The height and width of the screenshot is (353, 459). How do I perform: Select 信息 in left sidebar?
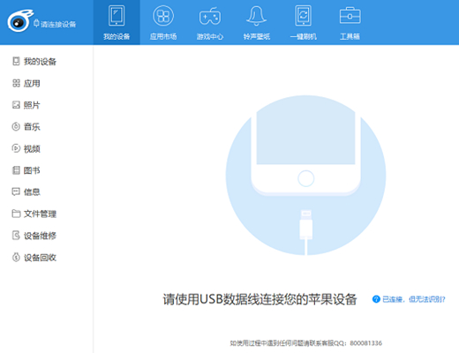pos(32,192)
